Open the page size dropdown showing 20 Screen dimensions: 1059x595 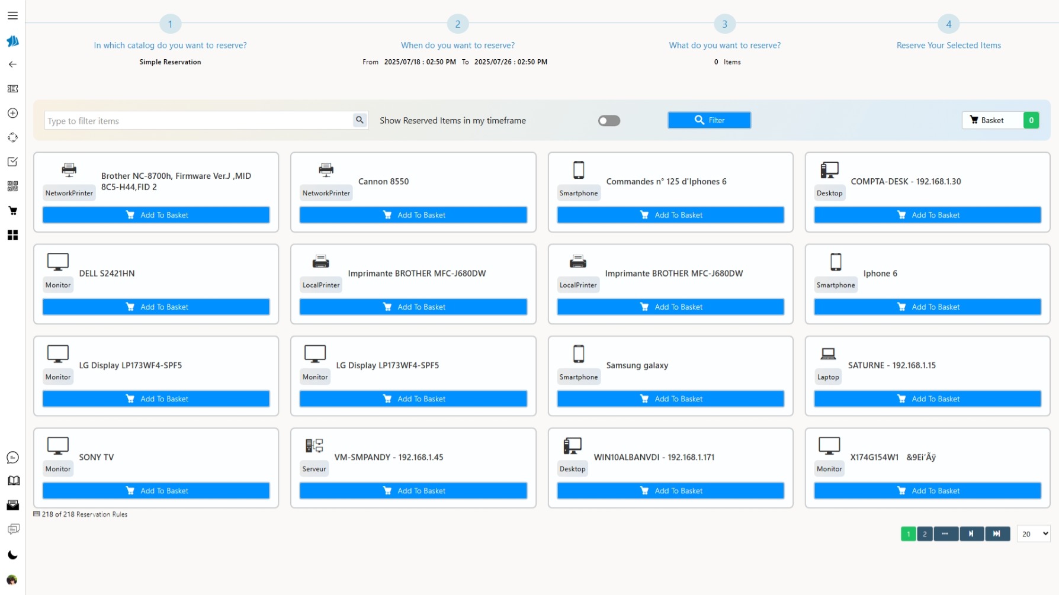click(1033, 533)
